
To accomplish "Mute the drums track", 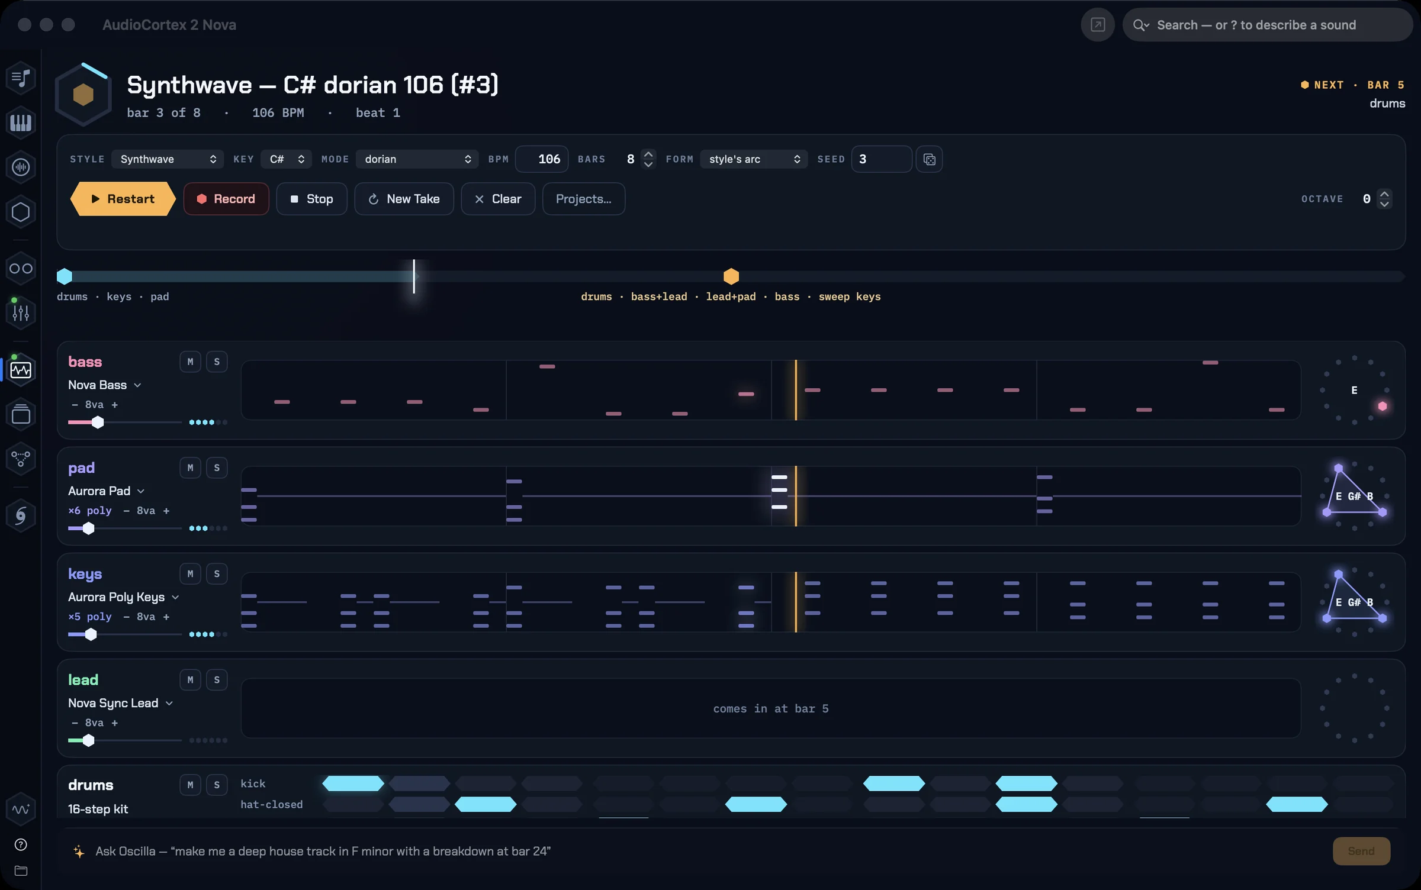I will coord(190,785).
